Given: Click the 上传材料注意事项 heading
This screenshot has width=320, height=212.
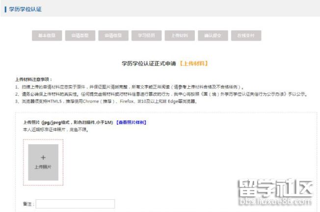Looking at the screenshot, I should tap(33, 79).
